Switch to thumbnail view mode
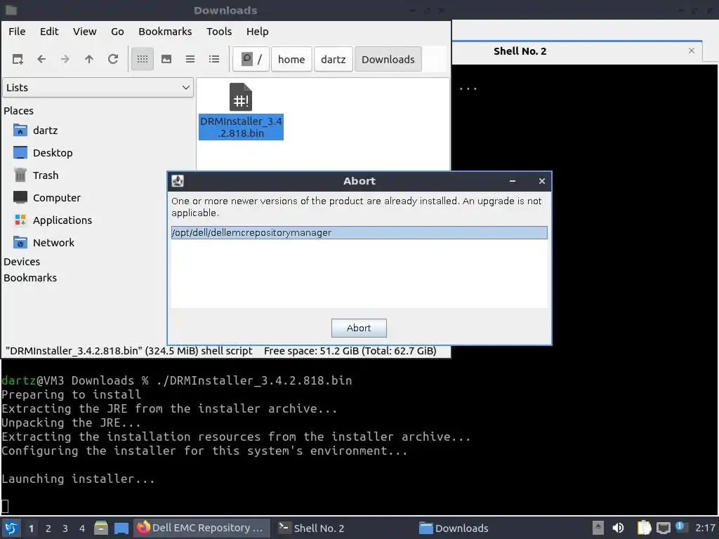Screen dimensions: 719x539 pos(166,59)
